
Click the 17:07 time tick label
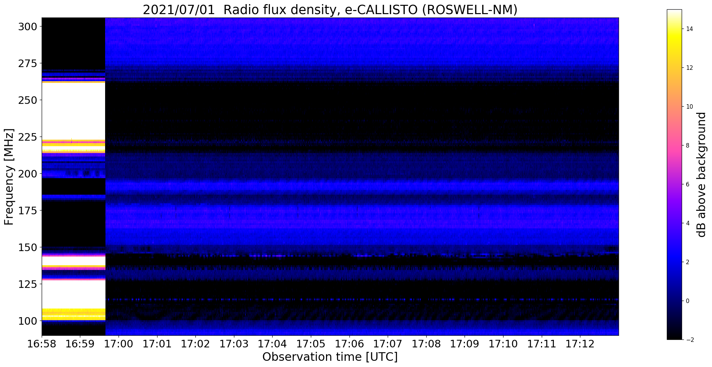[388, 344]
